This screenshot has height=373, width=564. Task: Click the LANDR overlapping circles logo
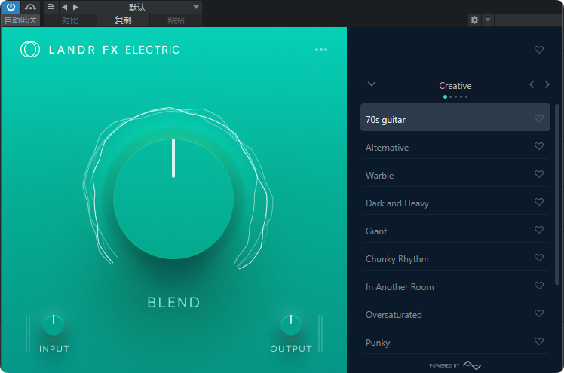pyautogui.click(x=30, y=50)
